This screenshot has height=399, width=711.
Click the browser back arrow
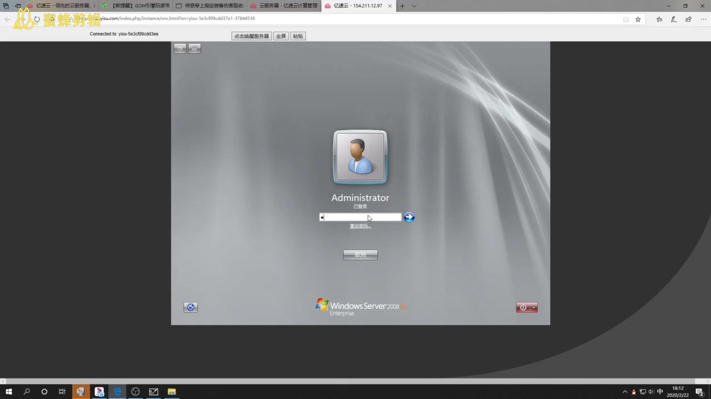tap(8, 19)
